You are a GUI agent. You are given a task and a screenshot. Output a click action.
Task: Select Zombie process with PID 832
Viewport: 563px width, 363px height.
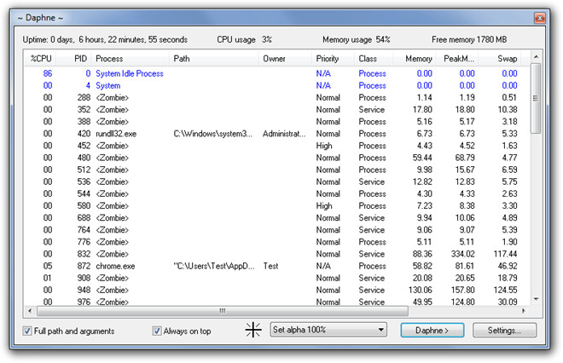click(x=277, y=254)
